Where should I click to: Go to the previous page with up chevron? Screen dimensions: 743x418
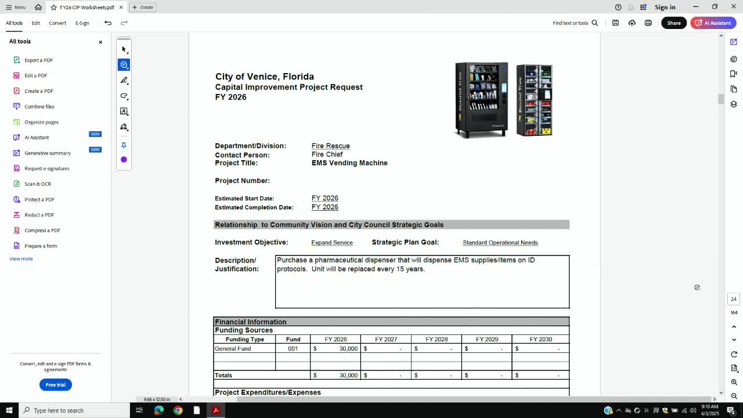click(x=734, y=327)
